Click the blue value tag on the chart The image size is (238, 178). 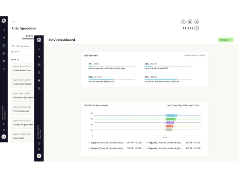171,115
